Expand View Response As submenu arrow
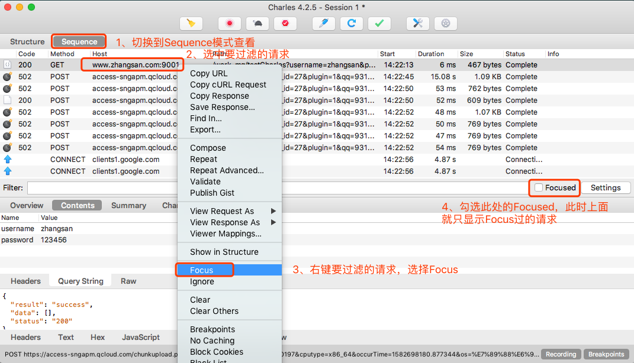The image size is (634, 363). 273,222
